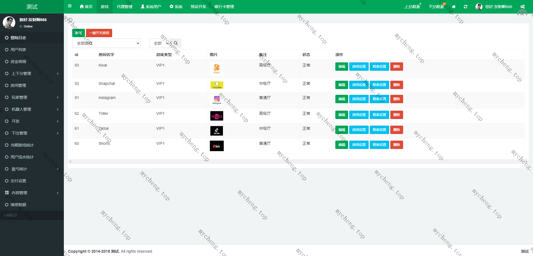Open the 全部游戏 game dropdown
Viewport: 533px width, 256px height.
coord(106,43)
